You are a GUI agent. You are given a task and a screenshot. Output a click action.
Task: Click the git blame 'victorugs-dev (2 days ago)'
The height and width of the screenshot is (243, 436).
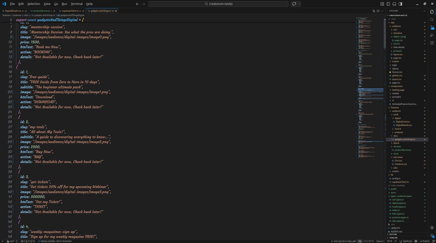tap(344, 241)
